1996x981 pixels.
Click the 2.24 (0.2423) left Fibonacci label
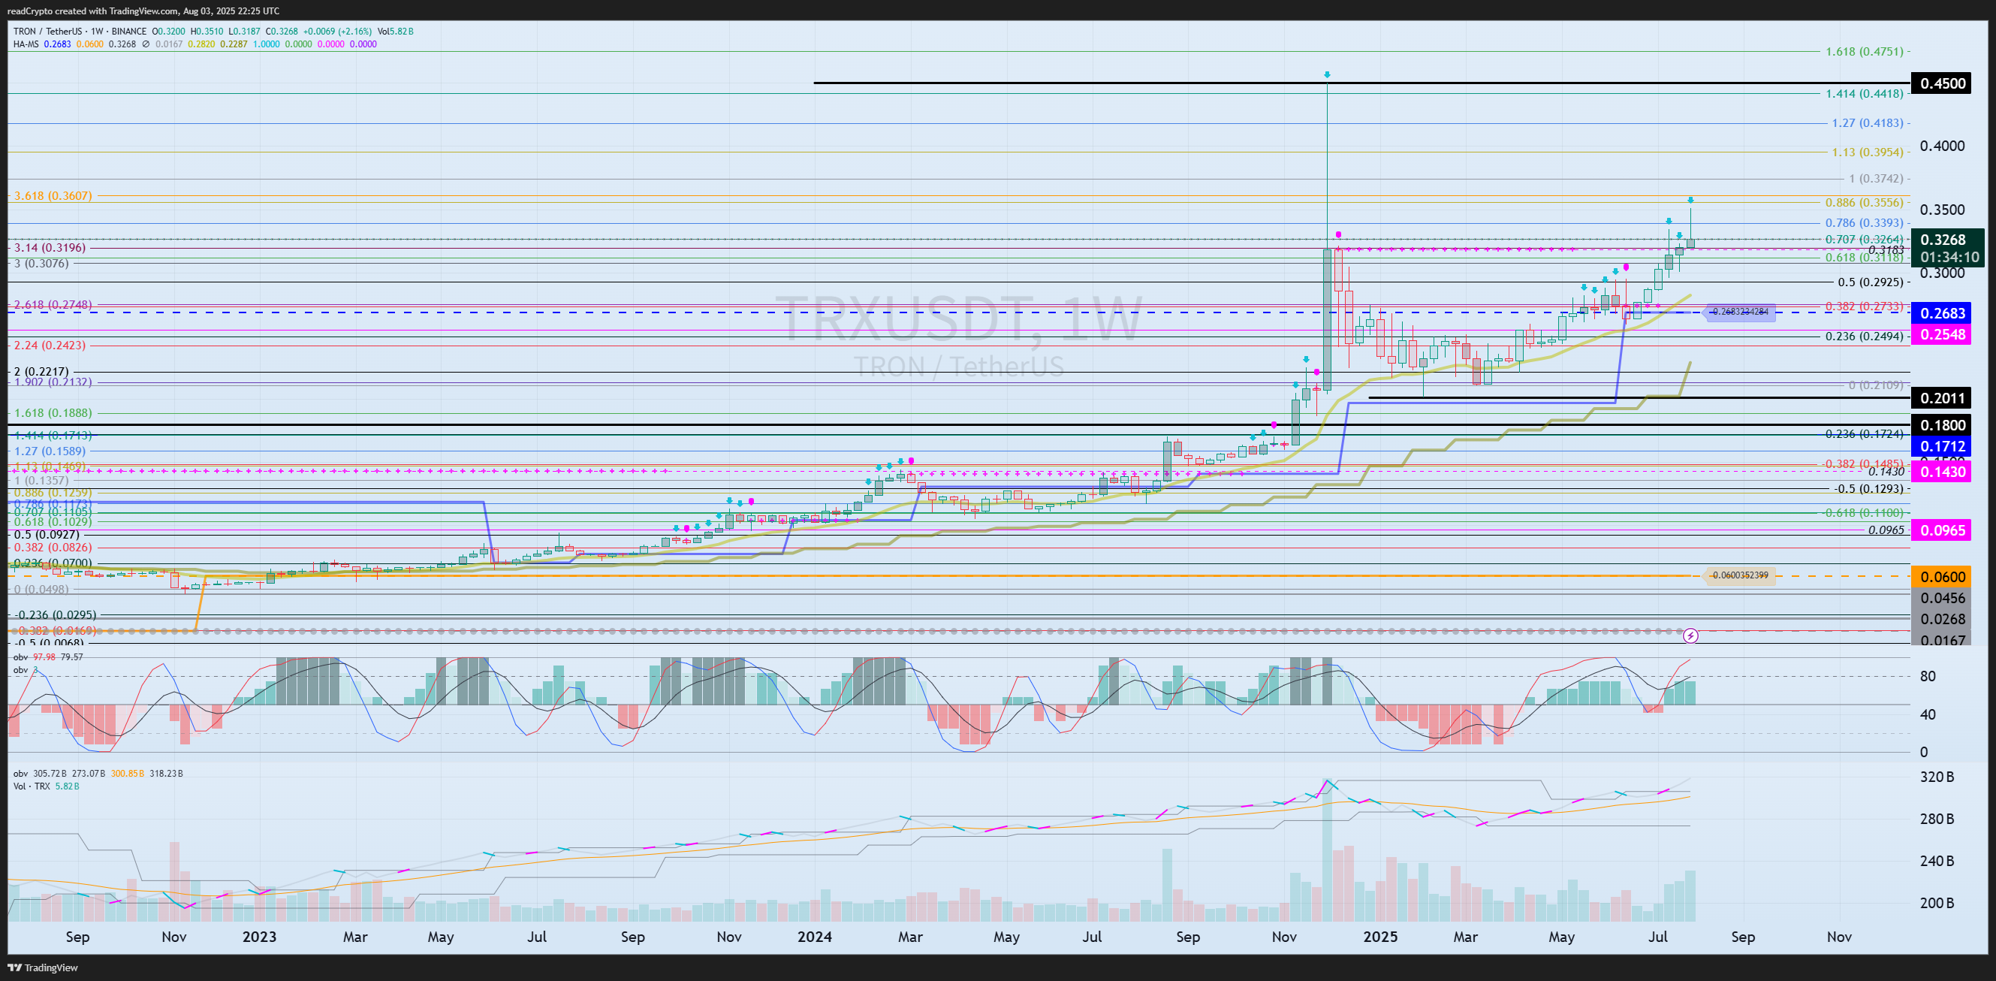coord(50,346)
